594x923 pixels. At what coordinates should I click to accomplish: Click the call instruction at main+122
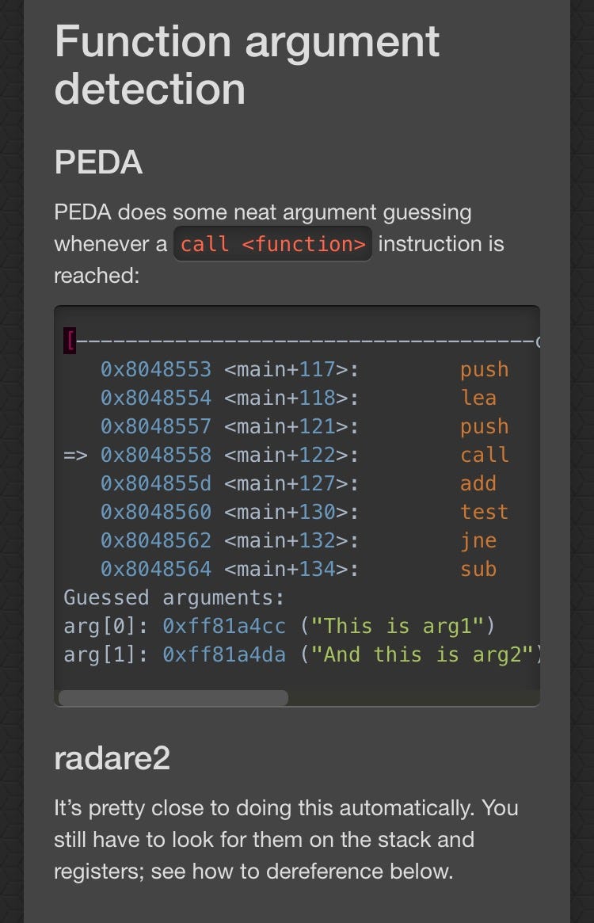pyautogui.click(x=484, y=455)
